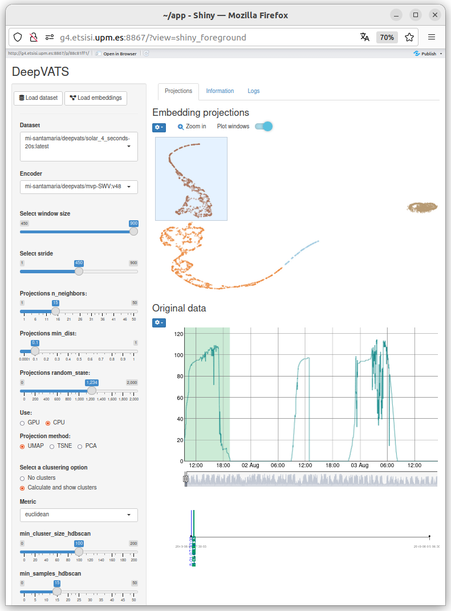Open the Encoder dropdown
This screenshot has width=451, height=611.
(x=79, y=187)
